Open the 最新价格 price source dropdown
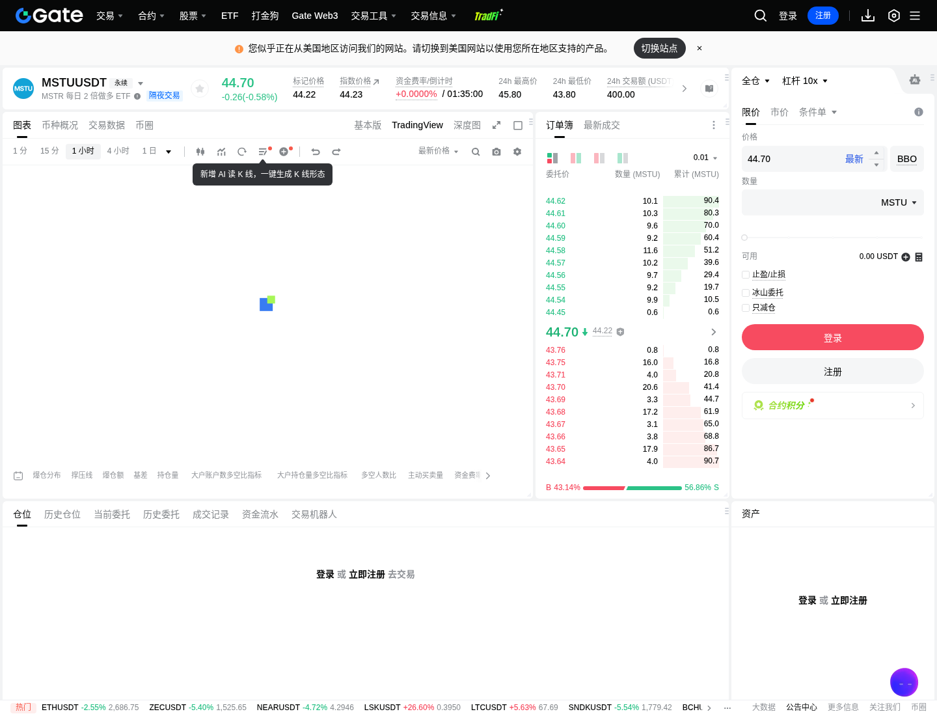The height and width of the screenshot is (716, 937). coord(439,151)
